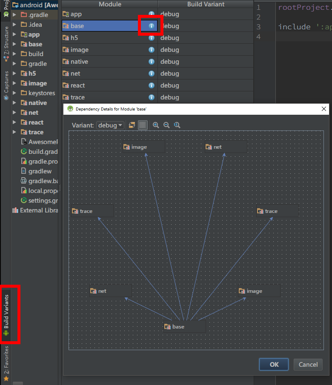Click the top image node in graph
The image size is (332, 385).
tap(144, 147)
